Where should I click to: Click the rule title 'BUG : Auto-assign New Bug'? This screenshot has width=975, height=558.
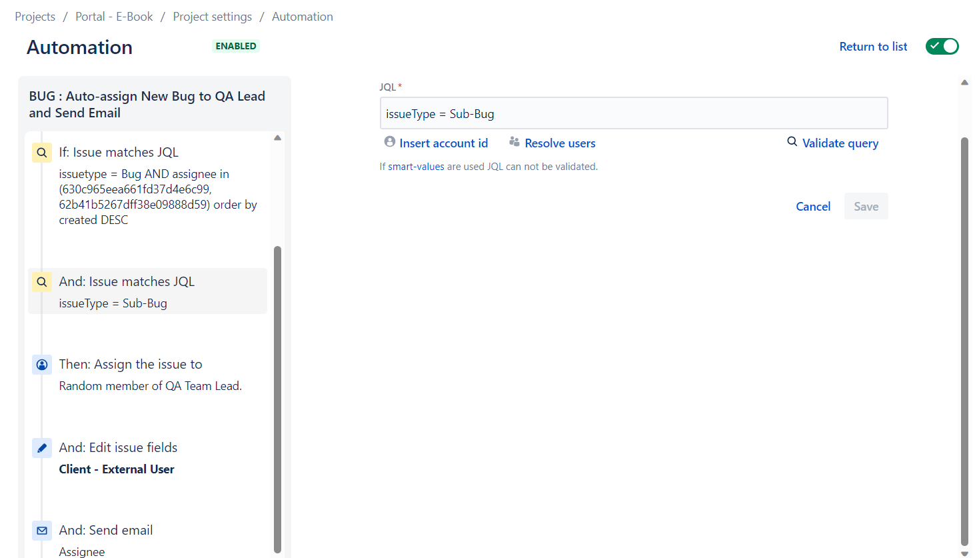click(147, 105)
